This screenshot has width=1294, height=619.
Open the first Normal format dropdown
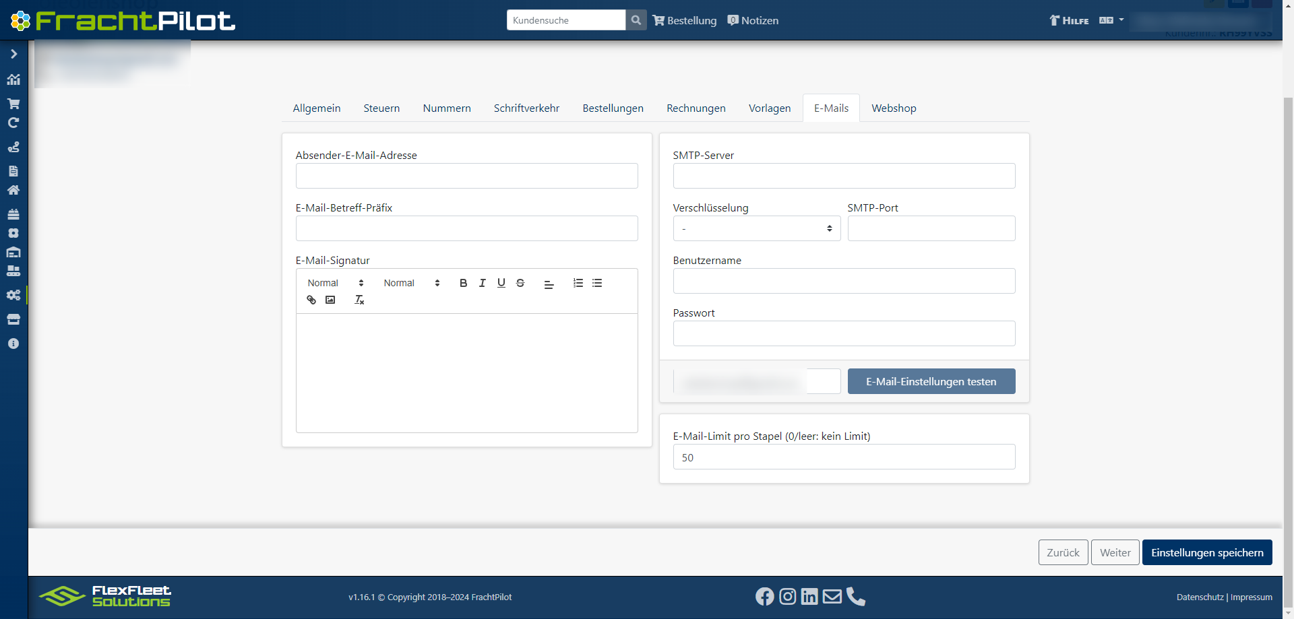point(336,283)
